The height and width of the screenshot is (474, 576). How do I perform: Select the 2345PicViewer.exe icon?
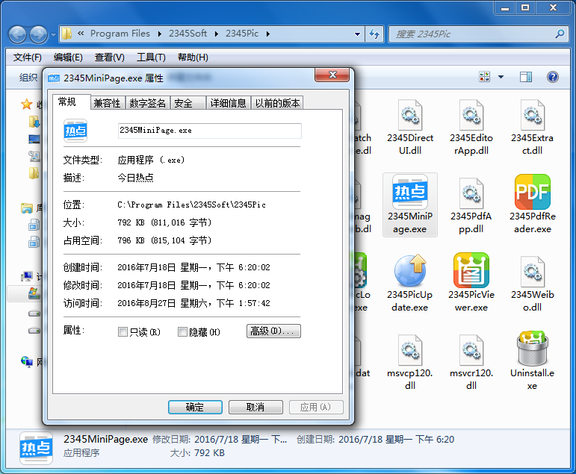click(471, 271)
